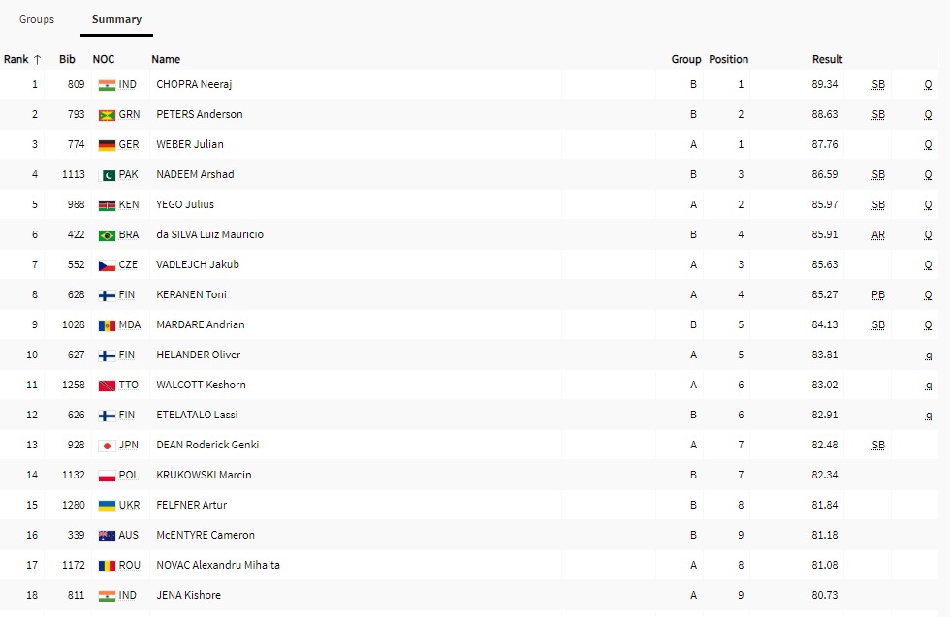The image size is (950, 617).
Task: Click the India flag beside Chopra Neeraj
Action: coord(107,85)
